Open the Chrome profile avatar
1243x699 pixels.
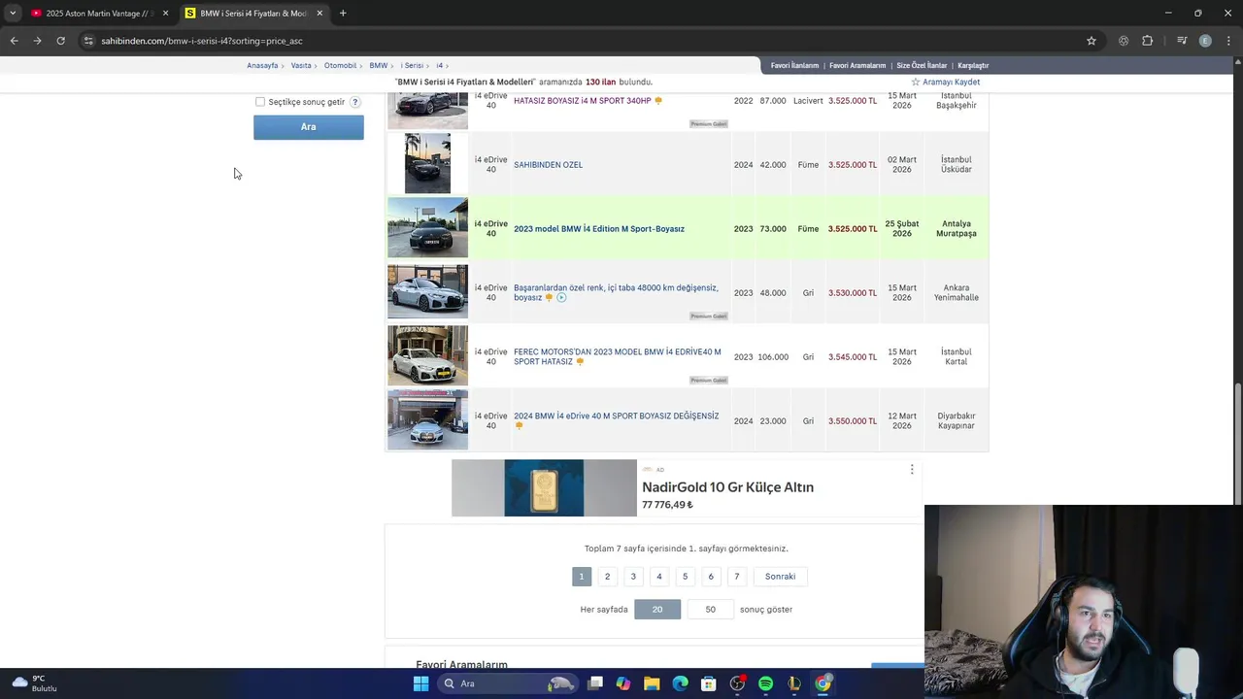pyautogui.click(x=1205, y=41)
